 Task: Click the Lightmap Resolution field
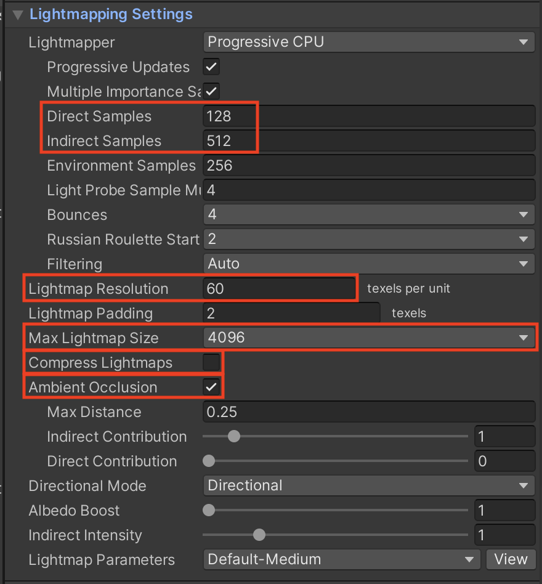click(x=280, y=288)
